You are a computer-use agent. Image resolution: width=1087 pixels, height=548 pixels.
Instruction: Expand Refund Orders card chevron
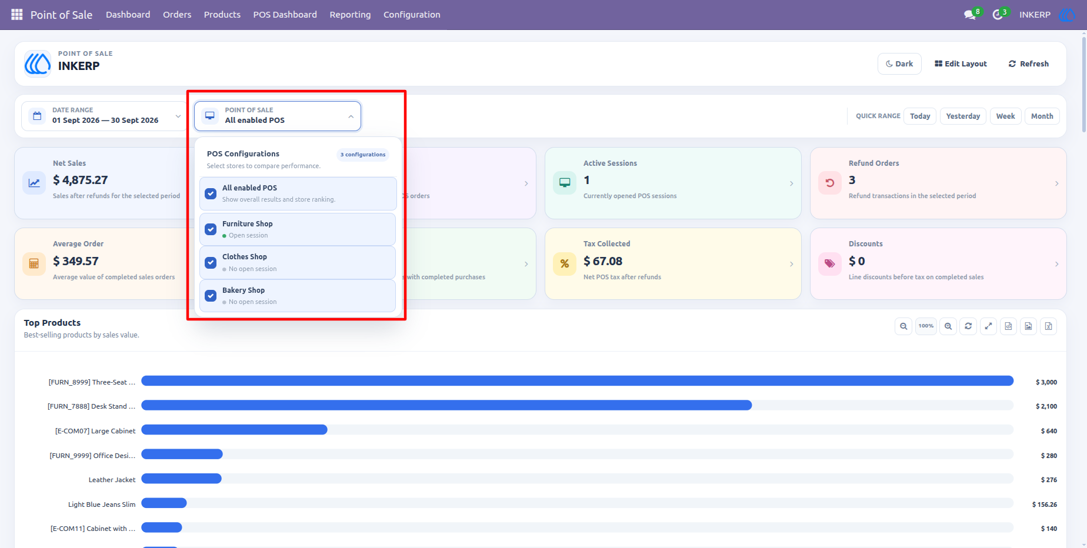click(1057, 183)
